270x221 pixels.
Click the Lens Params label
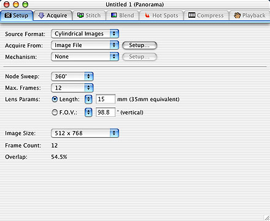click(x=23, y=99)
